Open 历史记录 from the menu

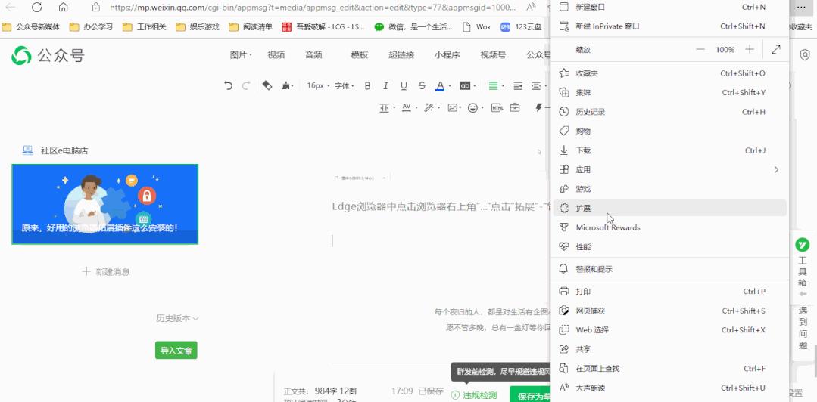[x=669, y=112]
